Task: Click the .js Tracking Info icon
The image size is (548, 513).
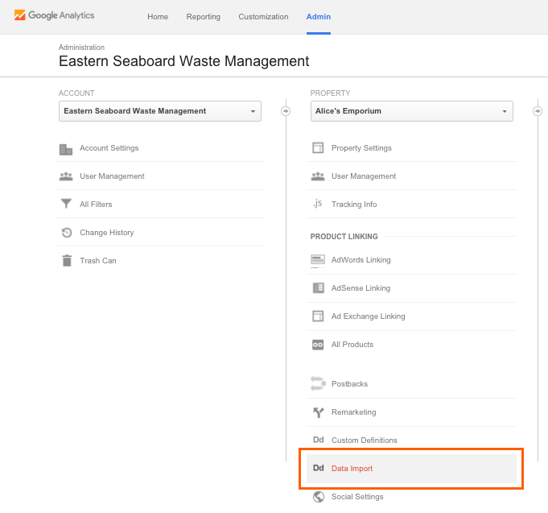Action: point(317,204)
